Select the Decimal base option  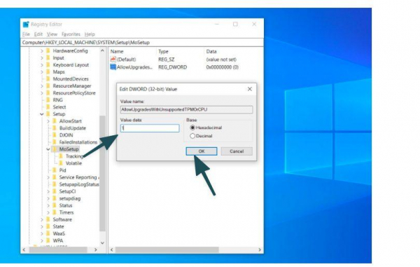pos(201,136)
